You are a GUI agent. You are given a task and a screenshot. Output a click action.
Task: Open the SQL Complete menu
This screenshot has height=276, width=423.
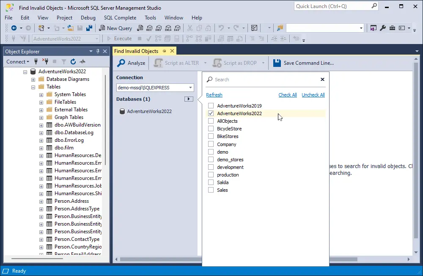pyautogui.click(x=120, y=18)
